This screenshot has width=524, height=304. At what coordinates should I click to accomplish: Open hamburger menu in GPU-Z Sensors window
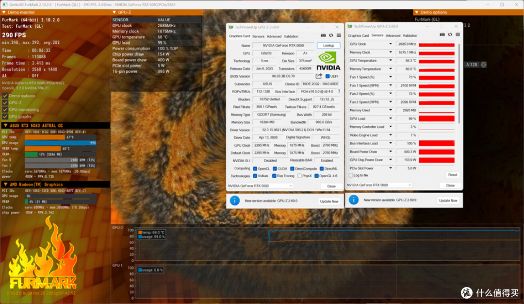click(458, 34)
